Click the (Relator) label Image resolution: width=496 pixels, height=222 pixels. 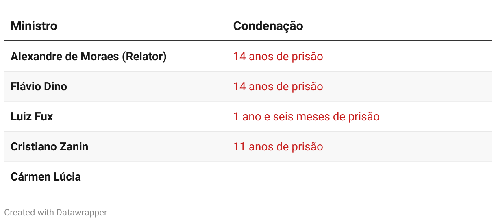144,56
